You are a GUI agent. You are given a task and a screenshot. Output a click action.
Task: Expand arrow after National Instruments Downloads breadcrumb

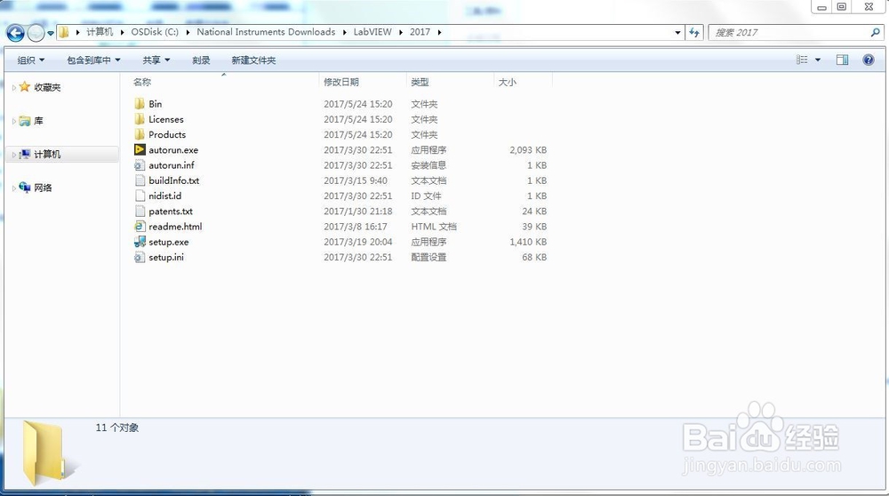pyautogui.click(x=344, y=32)
